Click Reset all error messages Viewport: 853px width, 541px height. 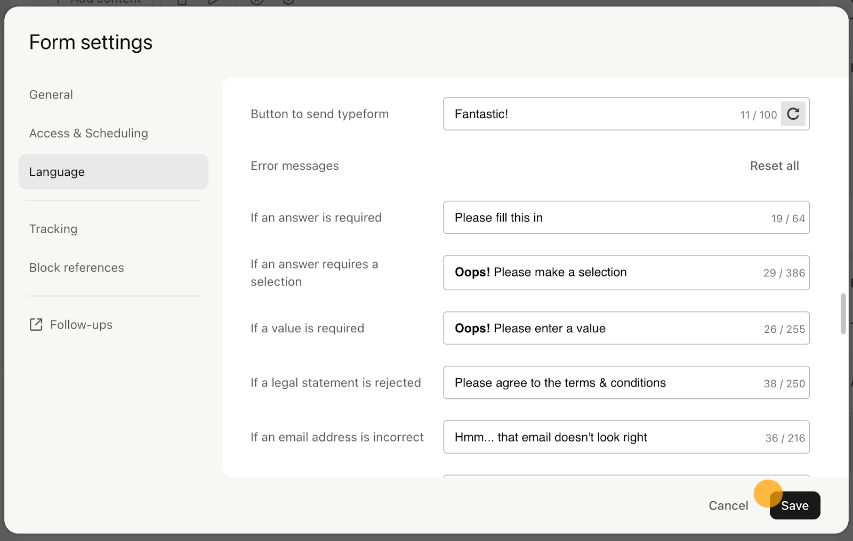coord(774,166)
